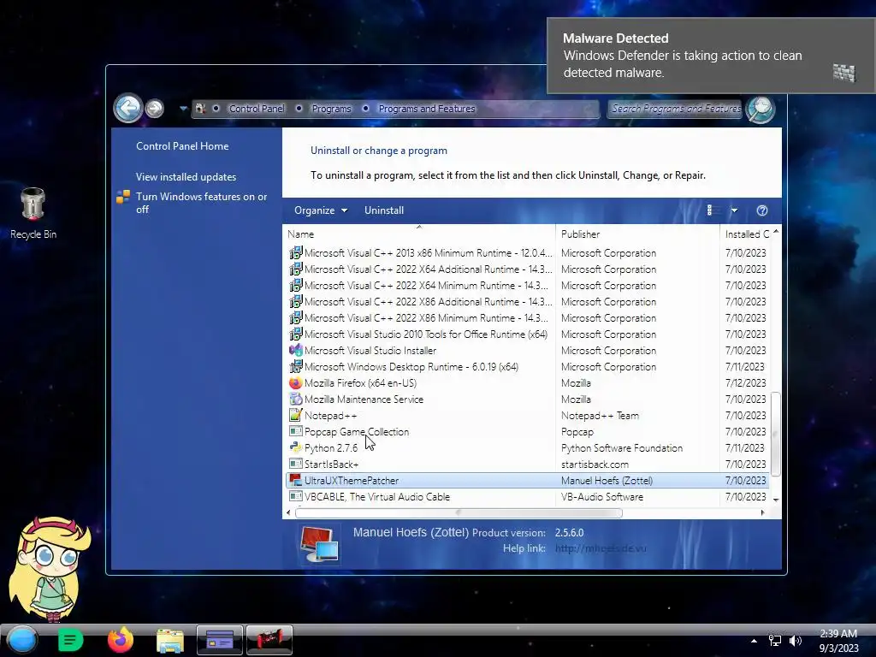
Task: Open Control Panel Home link
Action: (182, 145)
